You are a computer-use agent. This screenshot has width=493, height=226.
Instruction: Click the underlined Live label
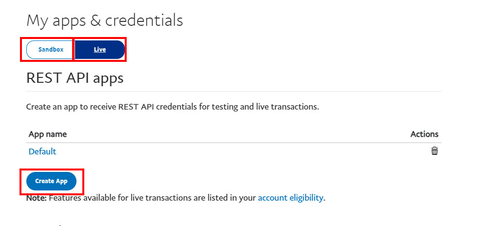coord(100,50)
